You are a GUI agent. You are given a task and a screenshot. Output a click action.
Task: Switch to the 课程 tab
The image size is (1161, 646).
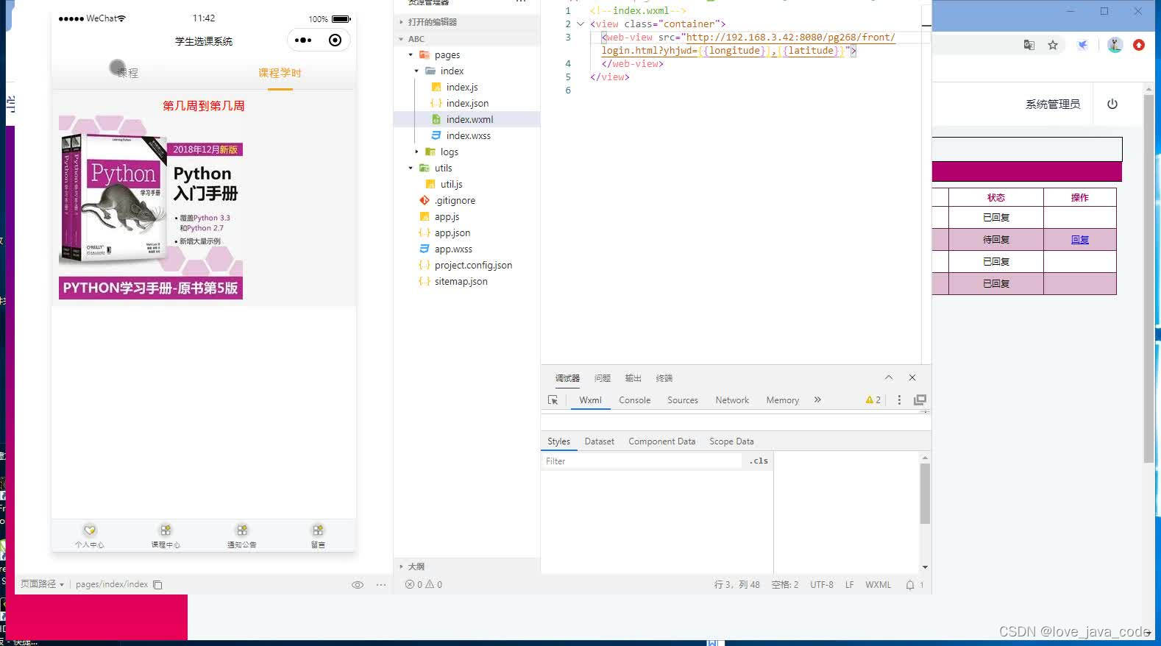[x=127, y=73]
